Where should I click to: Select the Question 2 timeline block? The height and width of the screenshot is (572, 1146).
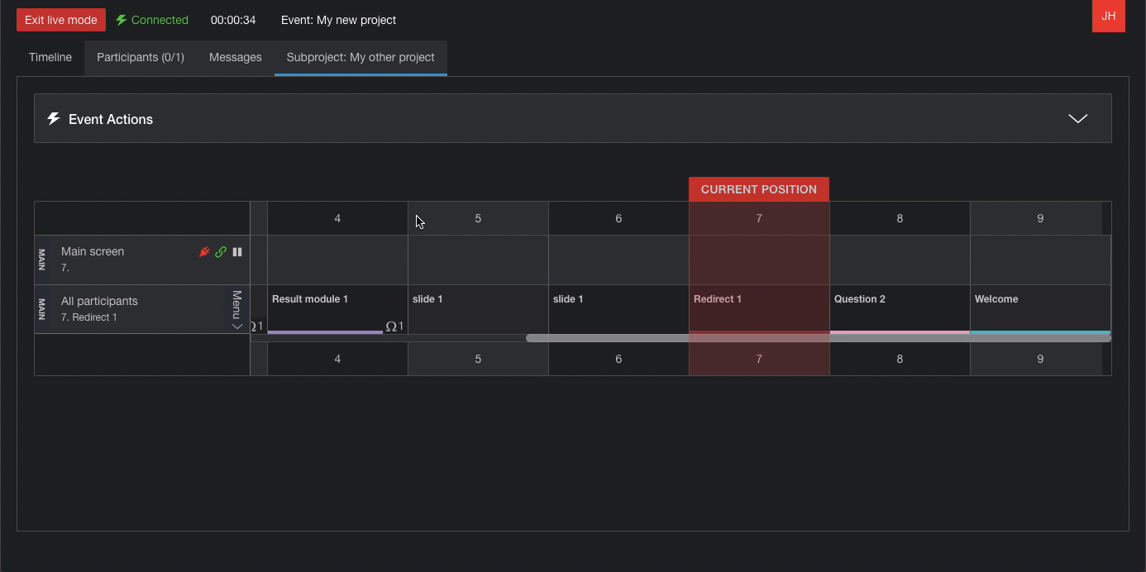tap(899, 309)
